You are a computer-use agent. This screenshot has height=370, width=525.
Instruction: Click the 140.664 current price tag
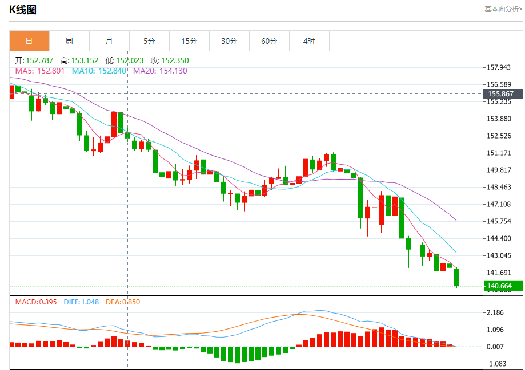(503, 286)
